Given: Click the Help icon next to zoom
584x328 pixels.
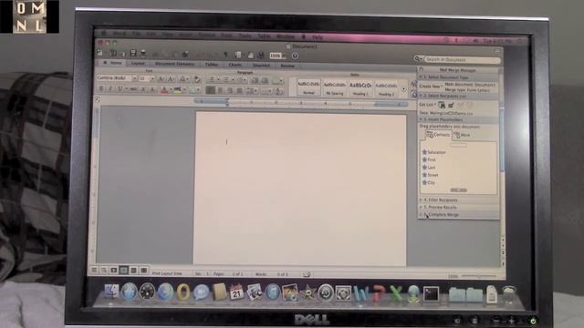Looking at the screenshot, I should [x=295, y=56].
